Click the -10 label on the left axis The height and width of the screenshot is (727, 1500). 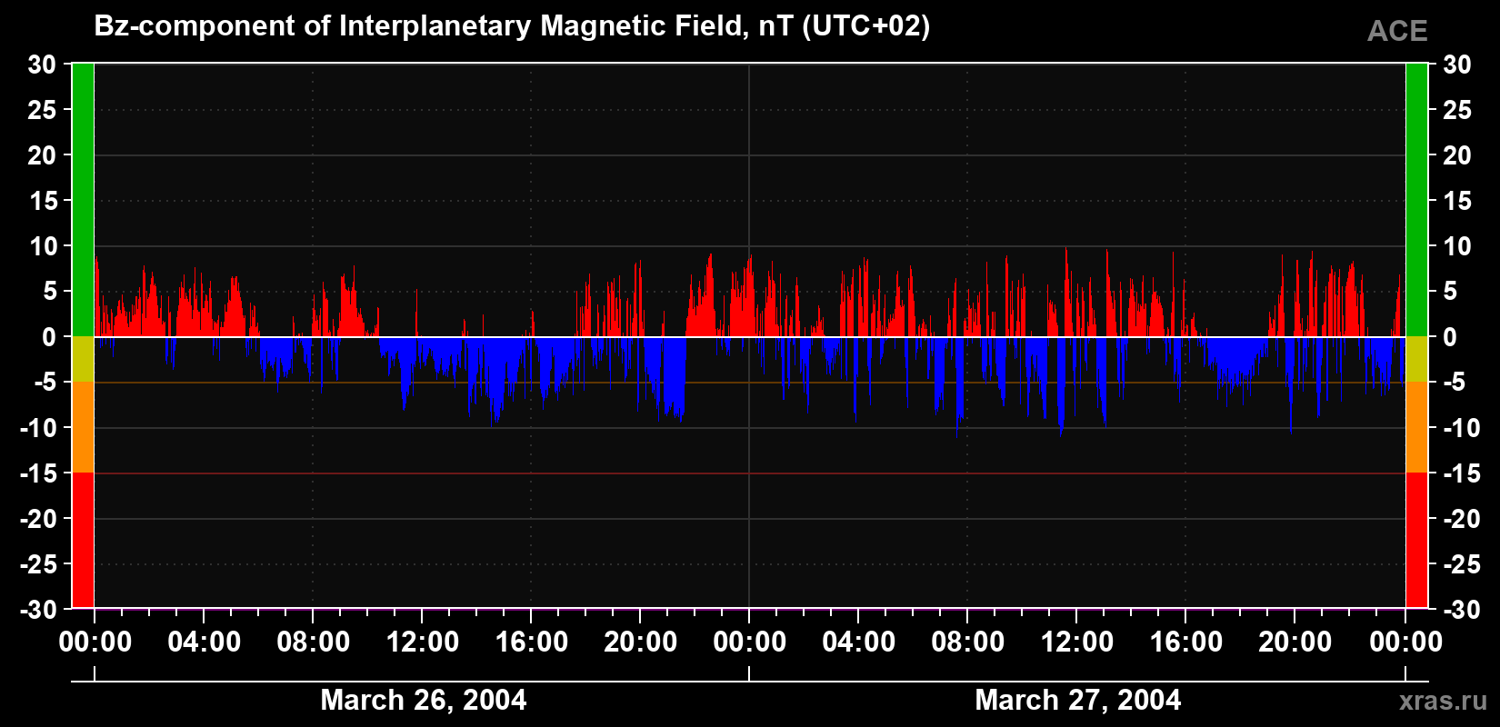click(38, 428)
